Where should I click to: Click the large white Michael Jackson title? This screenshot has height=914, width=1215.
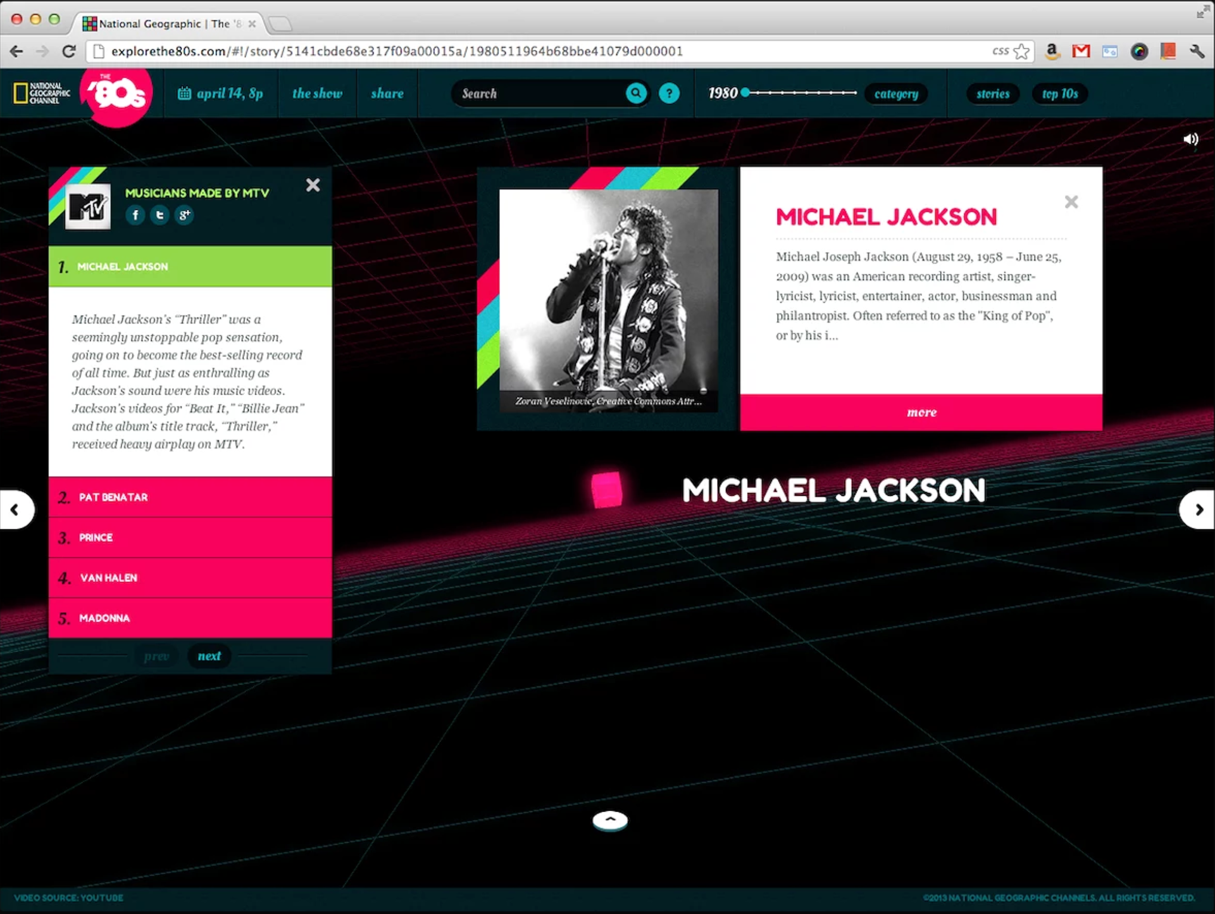pos(833,490)
